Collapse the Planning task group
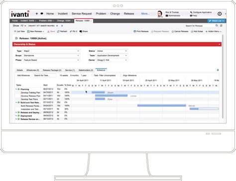Viewport: 236px width, 181px height. [x=16, y=89]
